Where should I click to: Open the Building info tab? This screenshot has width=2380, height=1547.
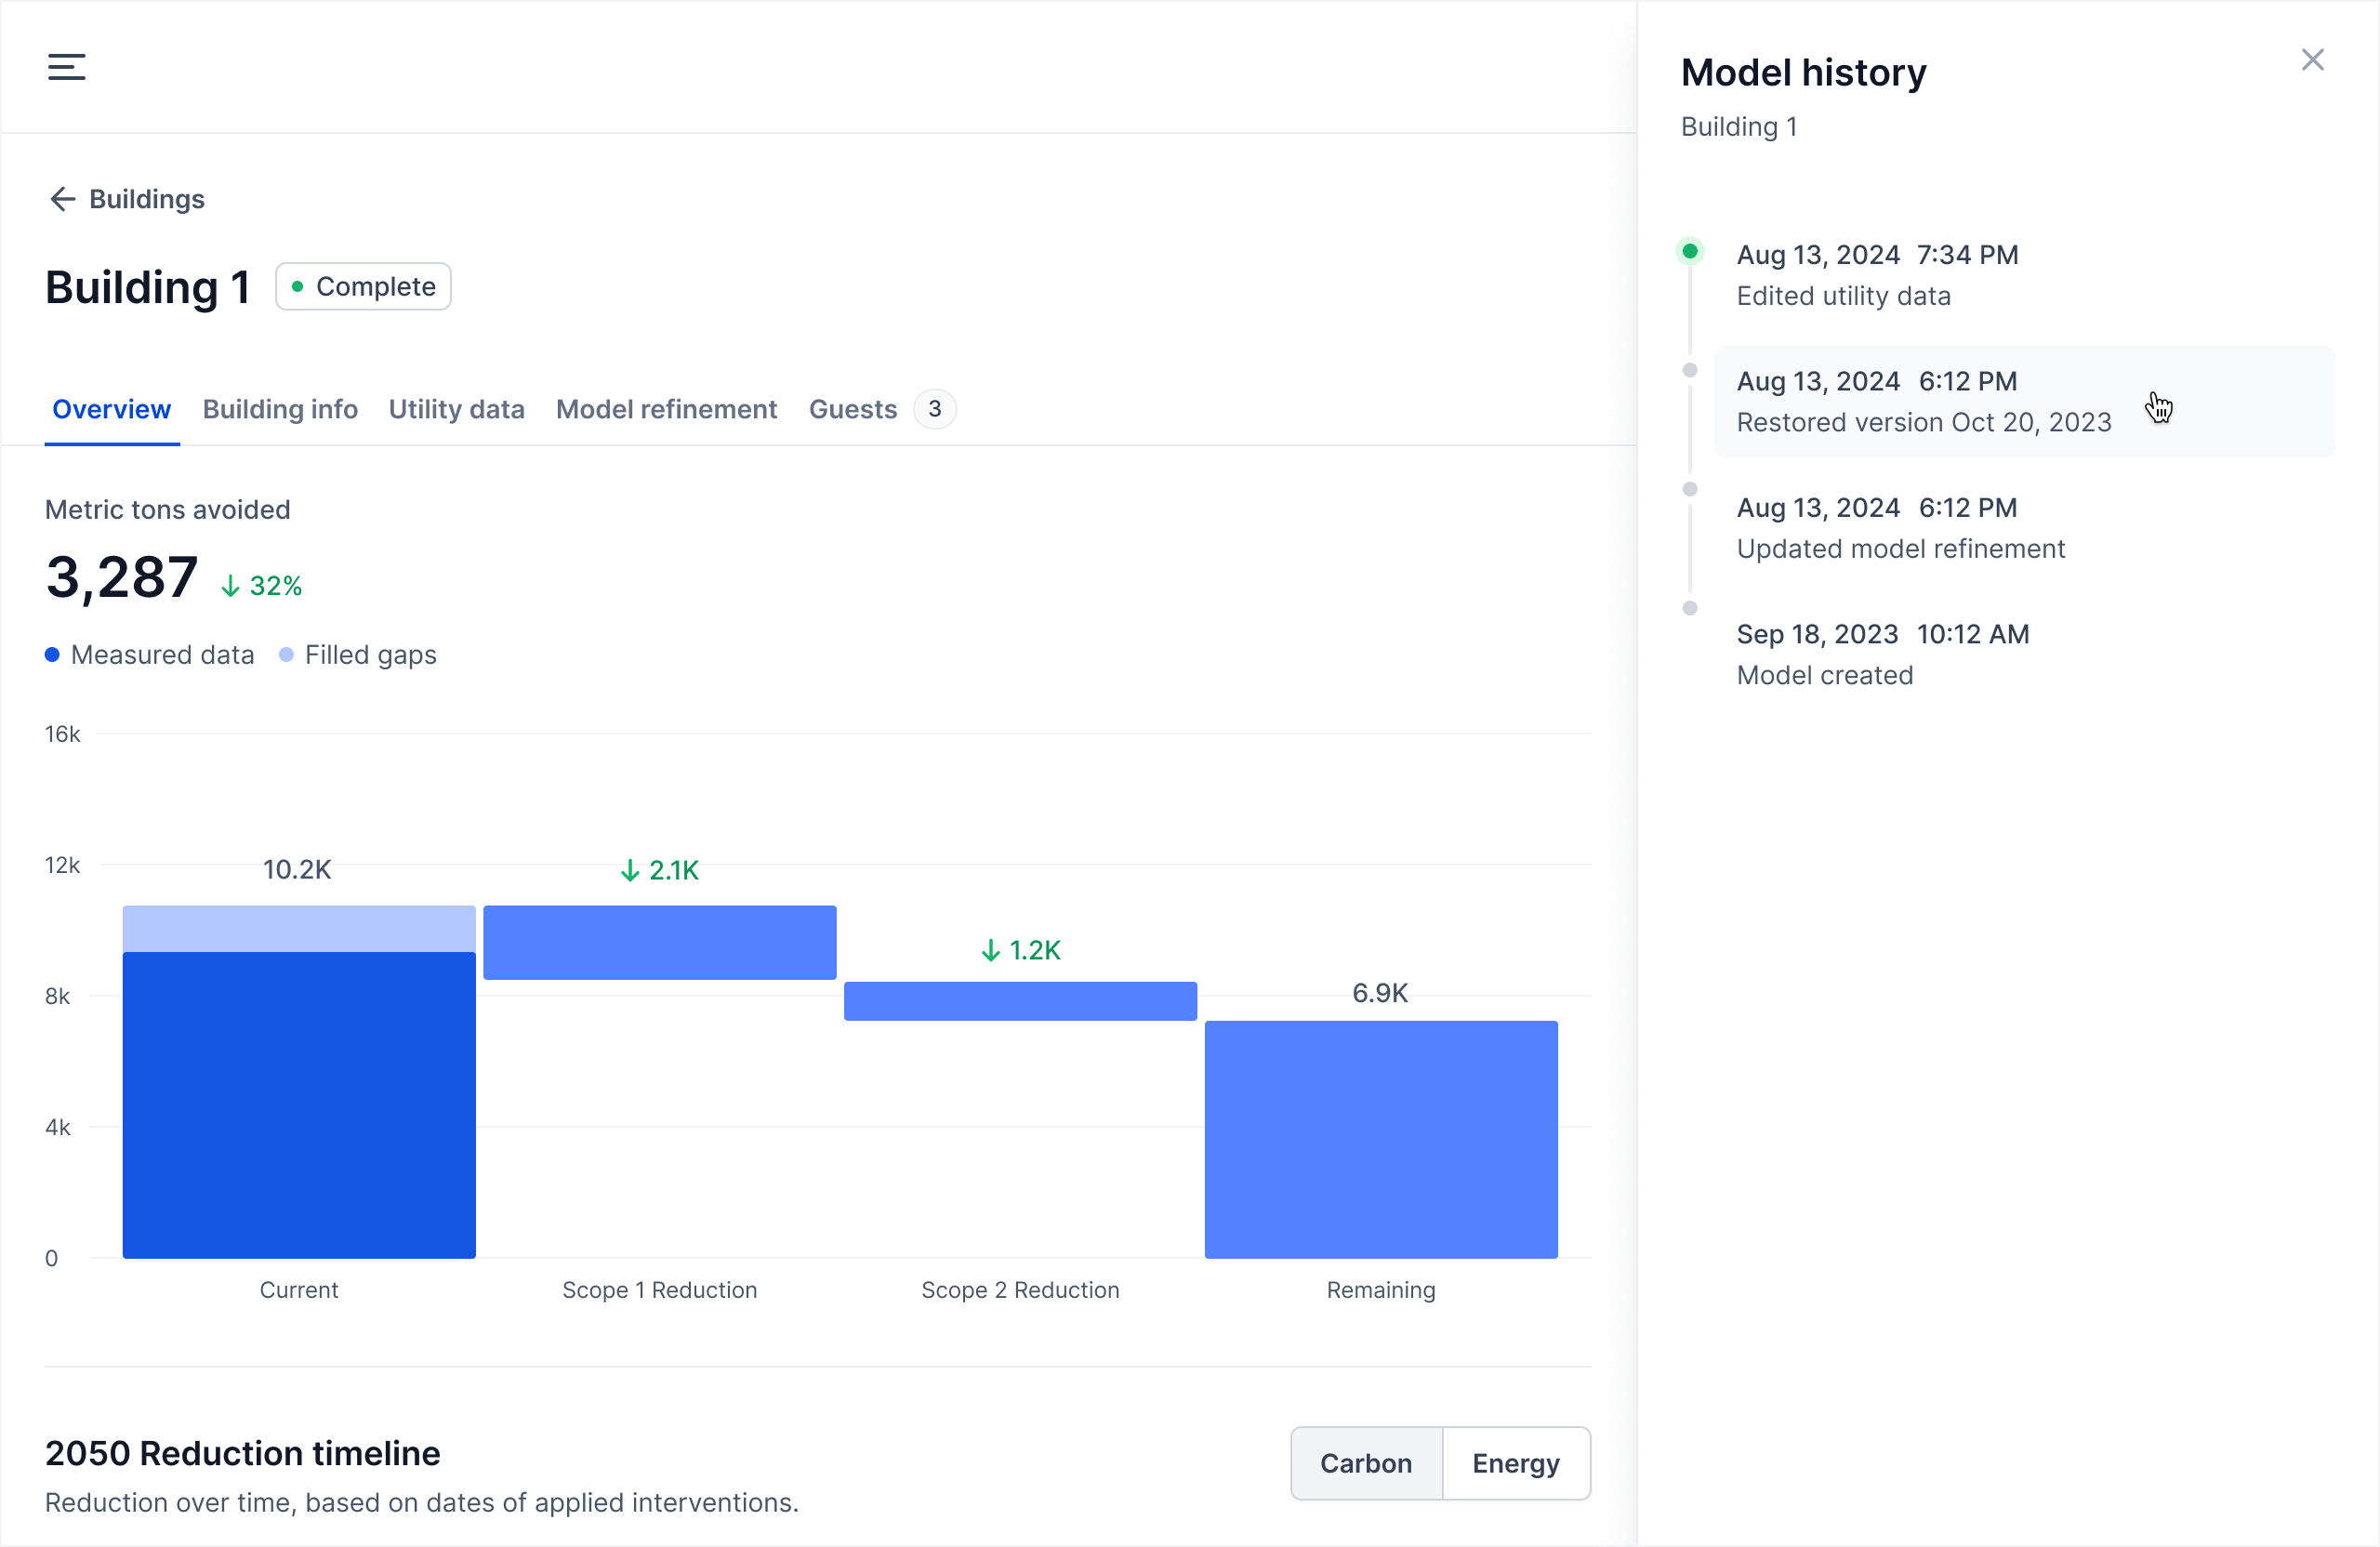tap(280, 409)
